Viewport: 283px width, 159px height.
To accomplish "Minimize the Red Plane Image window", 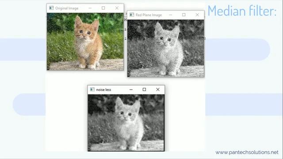I will [171, 15].
